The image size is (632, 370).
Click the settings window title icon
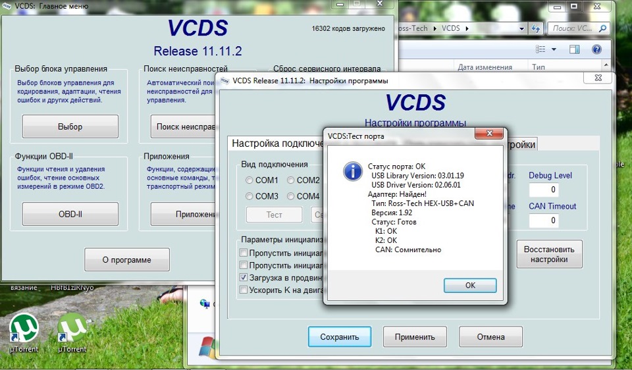point(224,80)
